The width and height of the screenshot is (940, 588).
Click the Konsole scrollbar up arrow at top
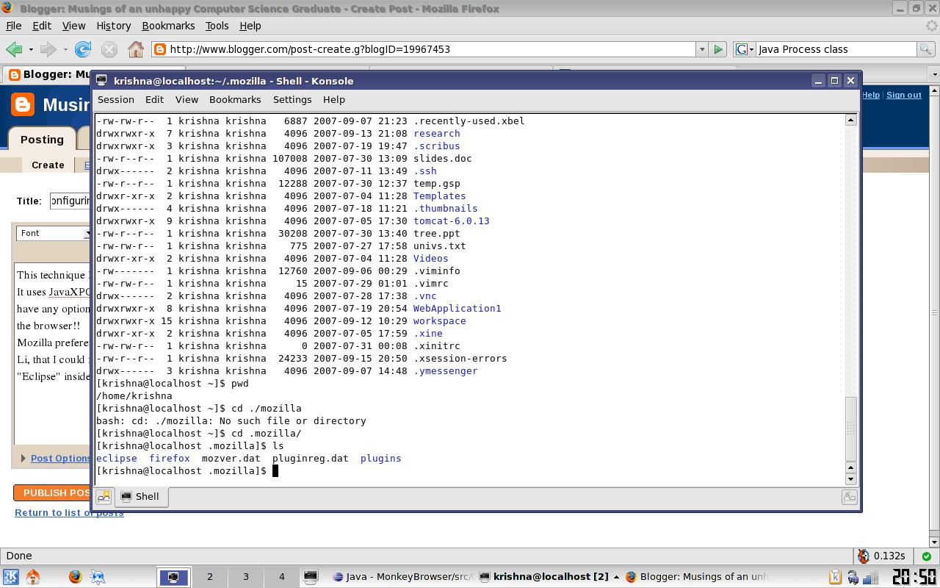pyautogui.click(x=851, y=120)
